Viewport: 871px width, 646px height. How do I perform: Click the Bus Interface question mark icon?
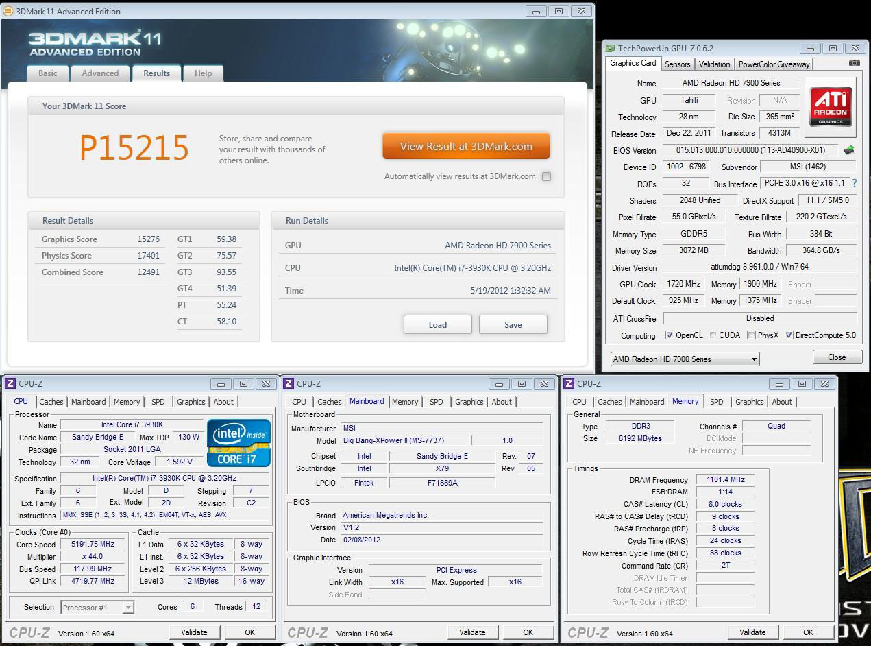click(x=854, y=183)
